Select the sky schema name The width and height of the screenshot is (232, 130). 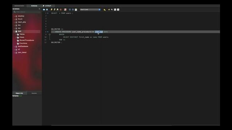[x=19, y=25]
